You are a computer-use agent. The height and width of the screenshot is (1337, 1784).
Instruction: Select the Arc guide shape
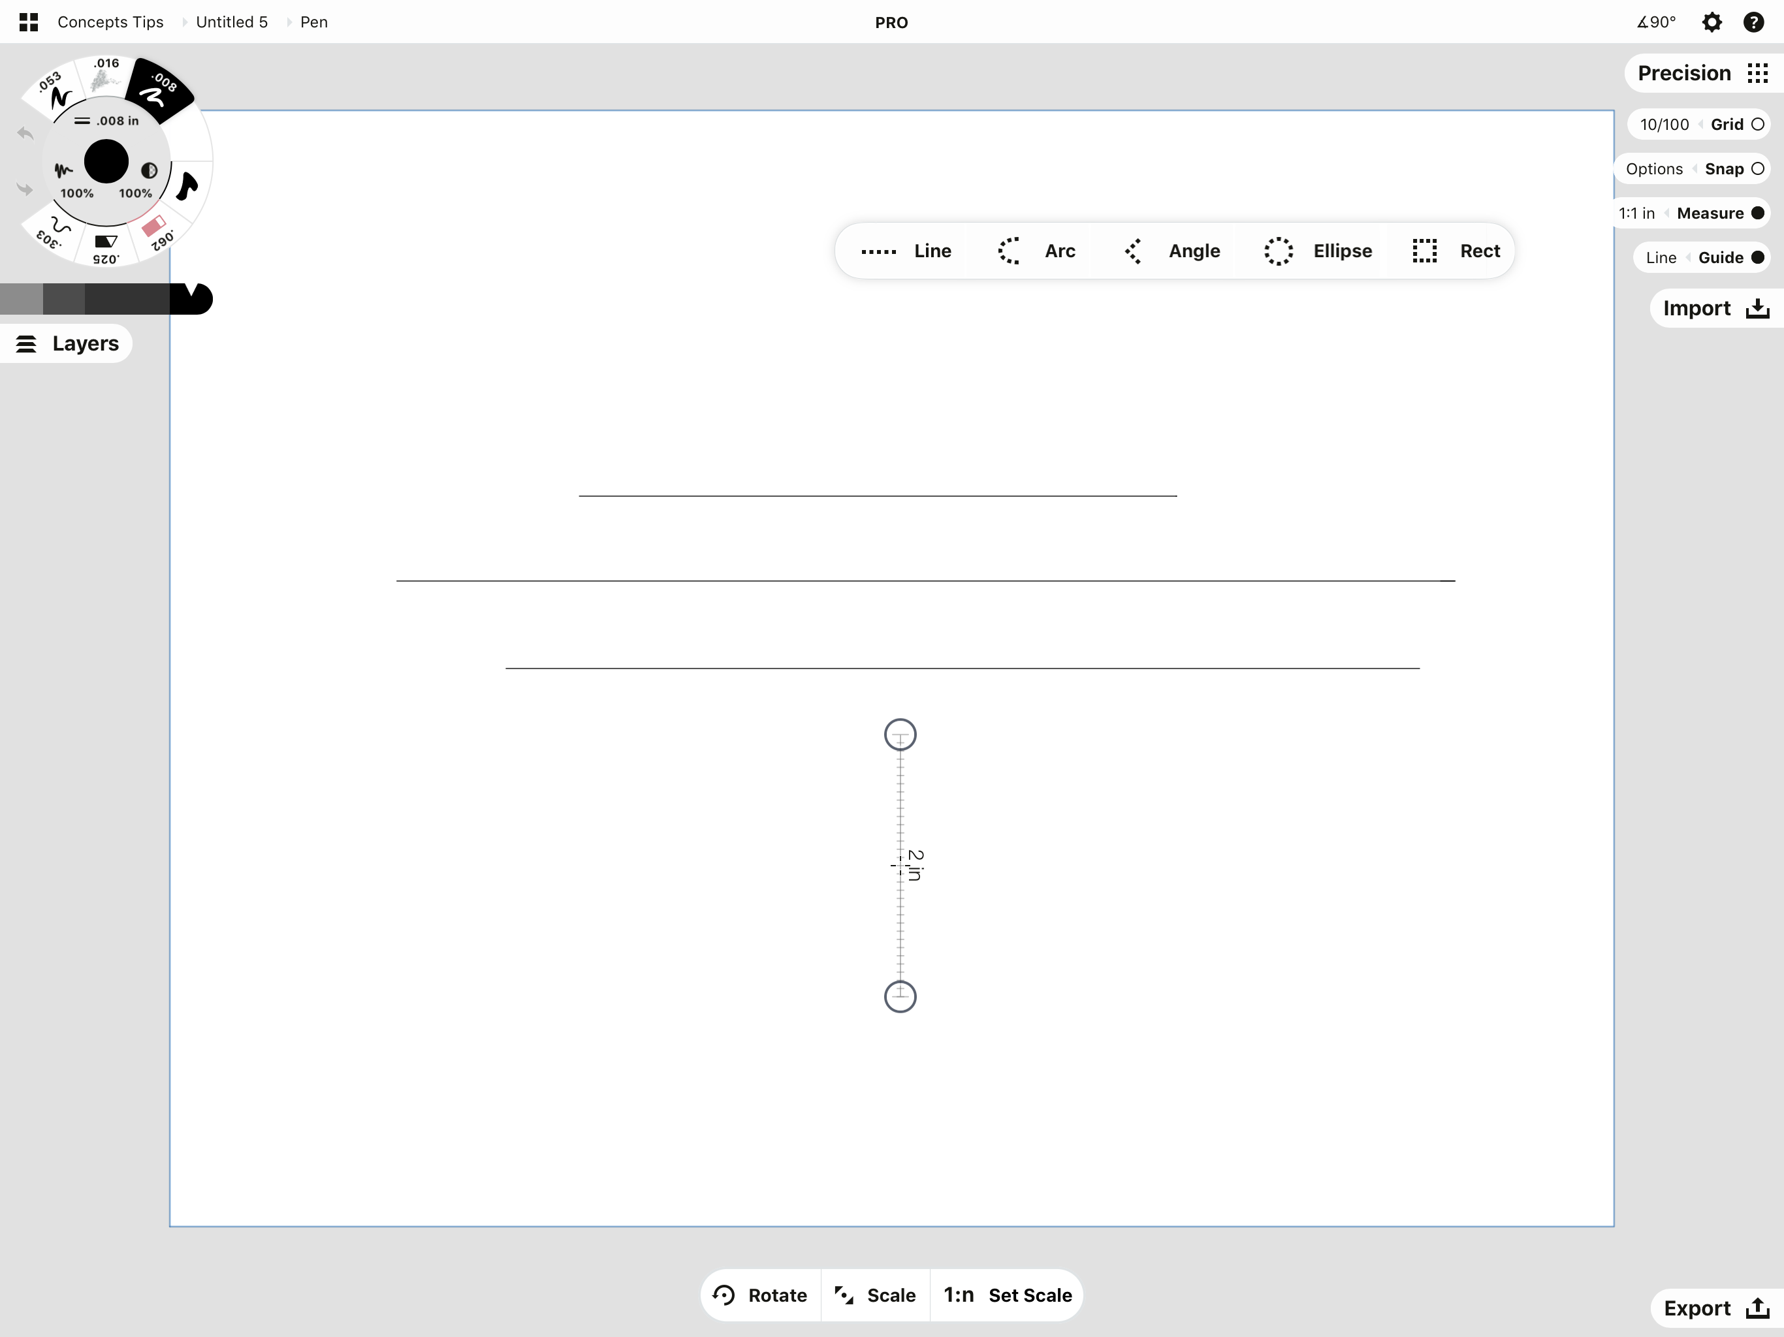tap(1036, 251)
